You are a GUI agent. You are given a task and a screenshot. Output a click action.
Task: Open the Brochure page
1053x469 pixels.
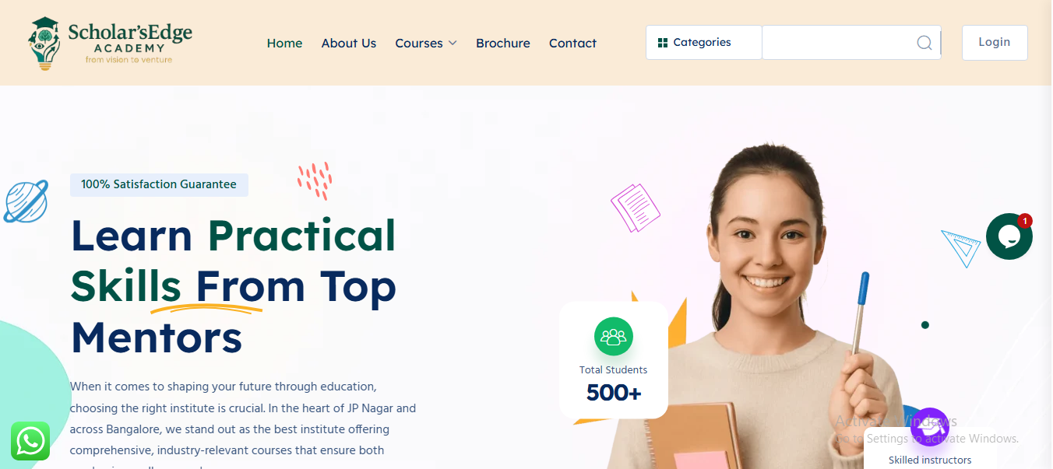(502, 44)
